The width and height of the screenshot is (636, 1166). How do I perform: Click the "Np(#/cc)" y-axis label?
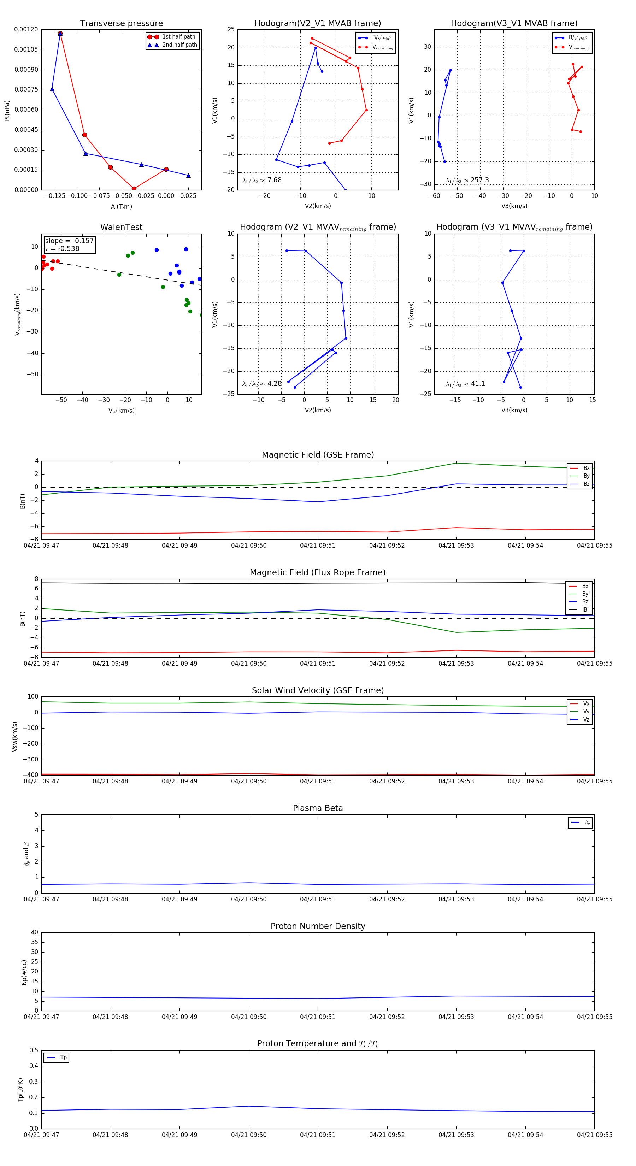24,972
